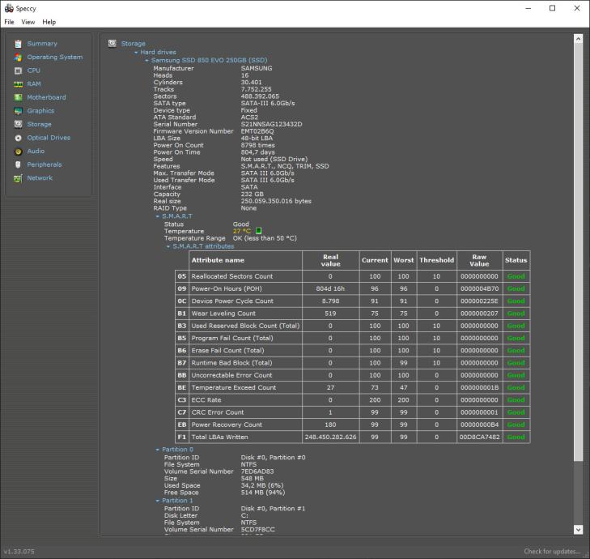Click the Peripherals mouse icon

click(18, 164)
